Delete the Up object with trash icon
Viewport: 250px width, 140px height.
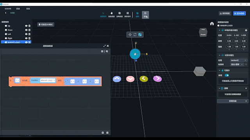[30, 26]
